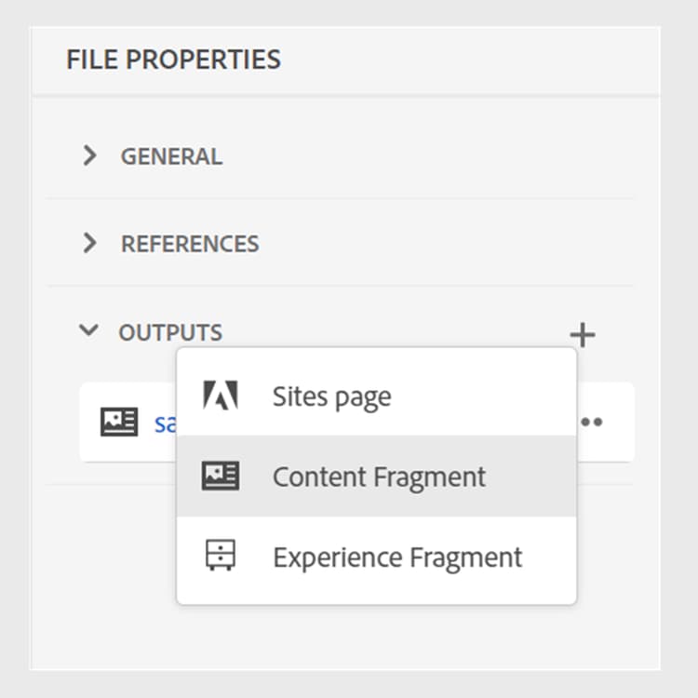Viewport: 698px width, 698px height.
Task: Click the content fragment icon in output row
Action: click(119, 422)
